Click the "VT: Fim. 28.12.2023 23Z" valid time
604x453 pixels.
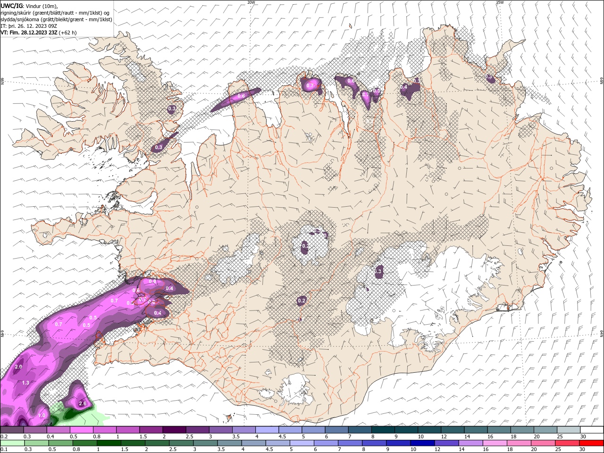[x=29, y=33]
